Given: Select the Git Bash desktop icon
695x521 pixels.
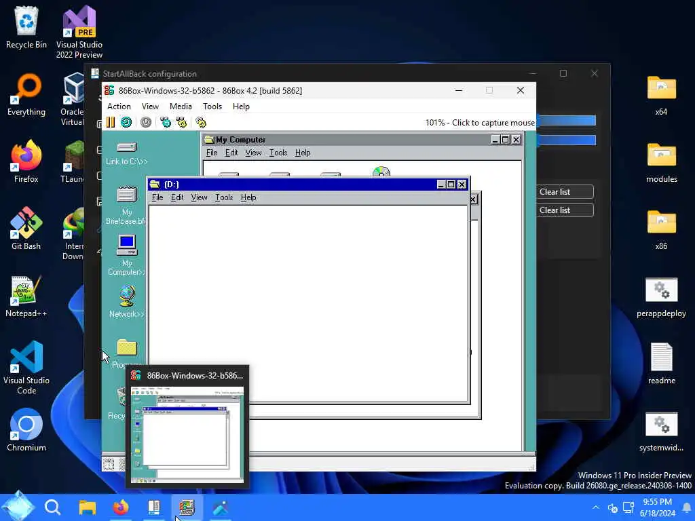Looking at the screenshot, I should coord(26,229).
